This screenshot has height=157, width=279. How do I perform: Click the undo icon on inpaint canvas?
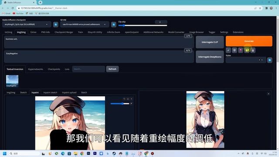(x=124, y=99)
